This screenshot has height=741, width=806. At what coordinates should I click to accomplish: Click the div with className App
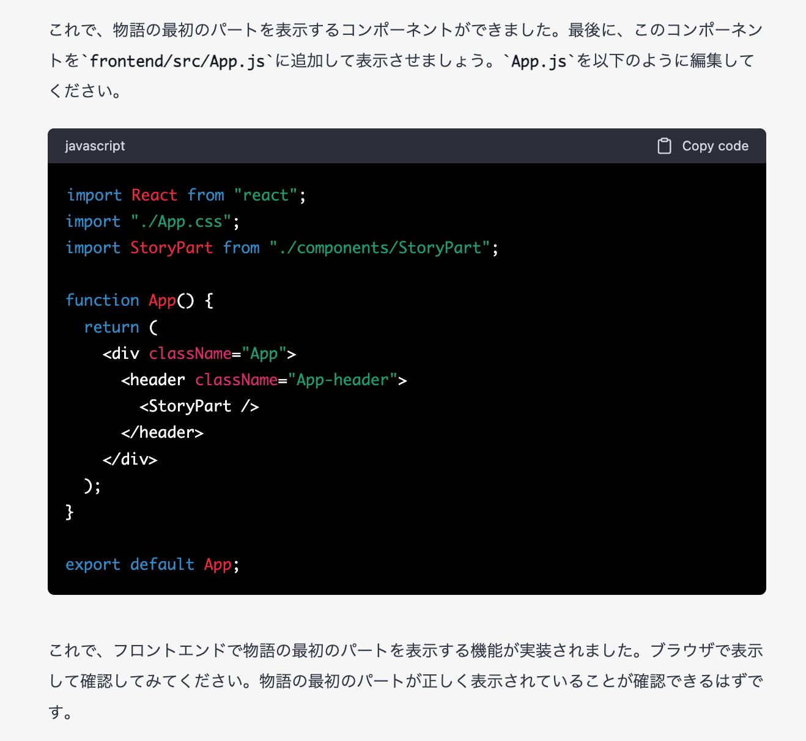click(x=198, y=353)
